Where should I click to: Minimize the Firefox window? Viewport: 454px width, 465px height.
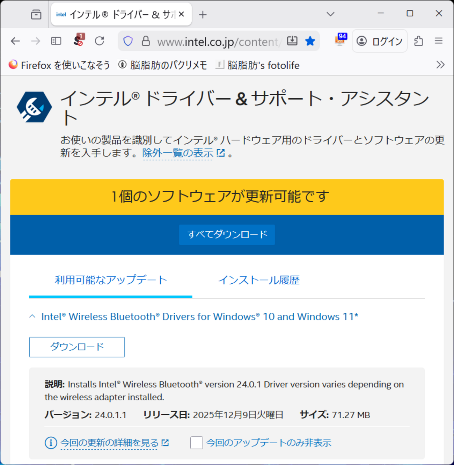381,13
